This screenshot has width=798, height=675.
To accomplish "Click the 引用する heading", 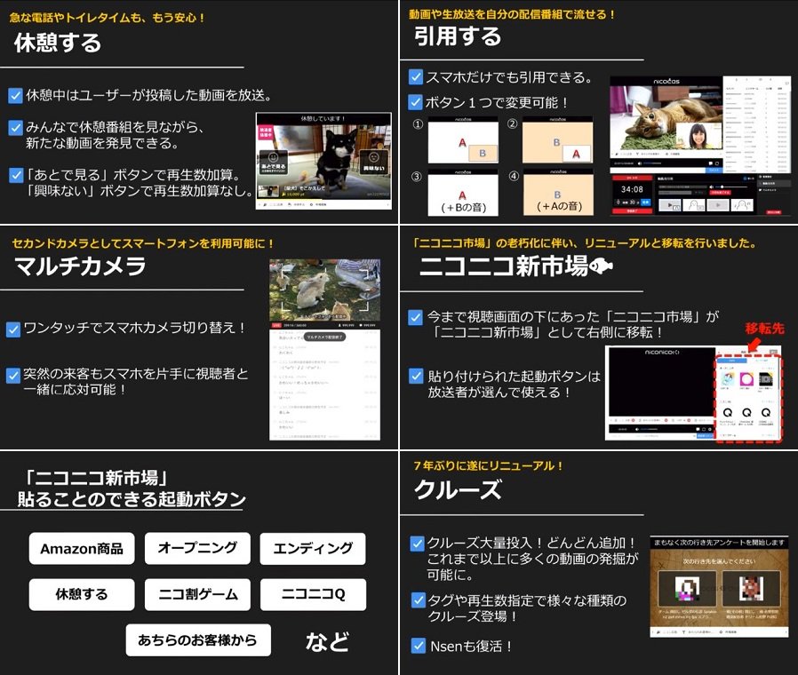I will tap(458, 36).
